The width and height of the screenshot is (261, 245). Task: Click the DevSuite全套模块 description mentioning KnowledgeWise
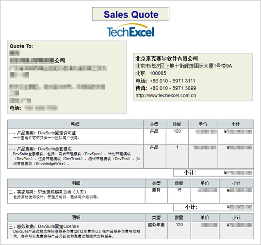click(76, 159)
